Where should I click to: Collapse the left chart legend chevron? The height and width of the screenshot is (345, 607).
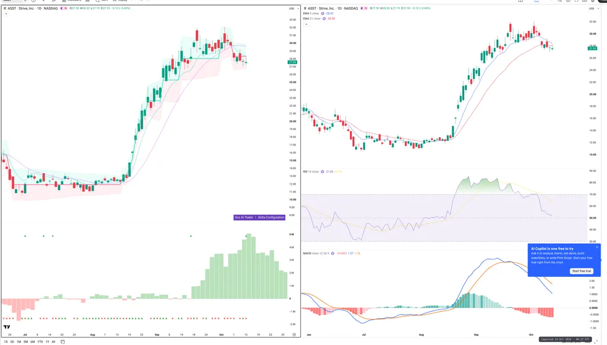click(x=6, y=14)
